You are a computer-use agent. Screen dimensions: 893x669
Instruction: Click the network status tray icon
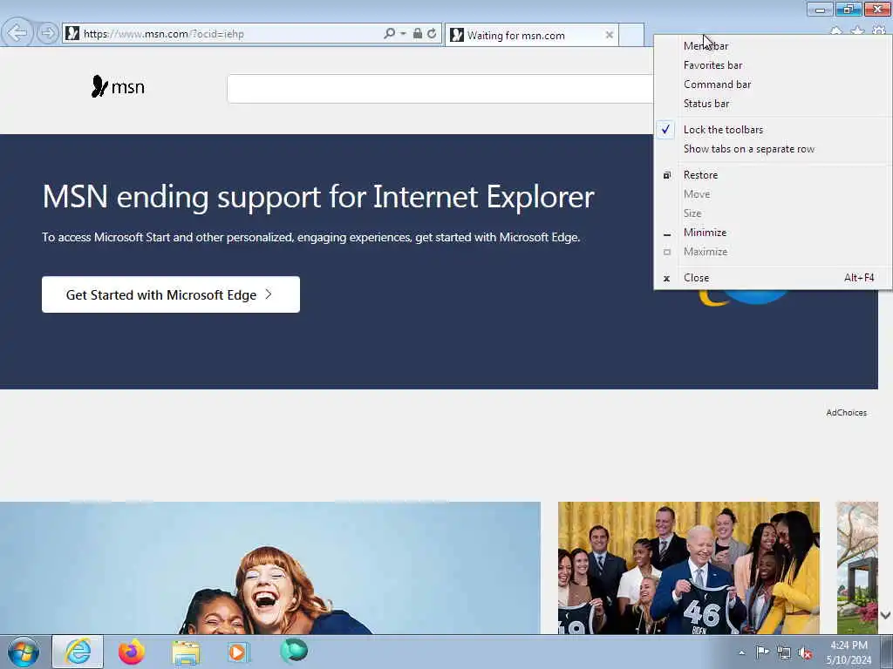[784, 653]
